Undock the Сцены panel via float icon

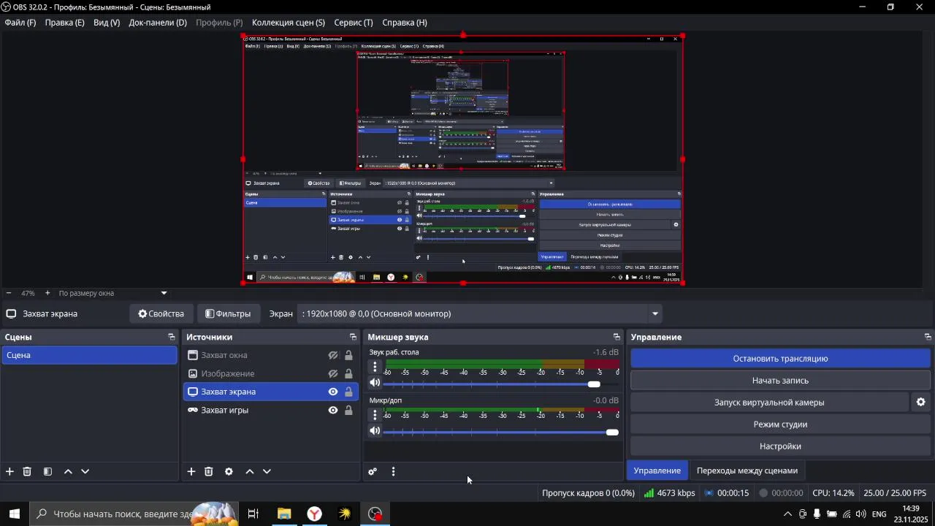[x=172, y=337]
